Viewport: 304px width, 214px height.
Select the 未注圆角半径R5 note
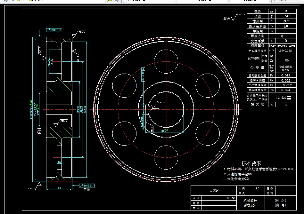(x=238, y=174)
